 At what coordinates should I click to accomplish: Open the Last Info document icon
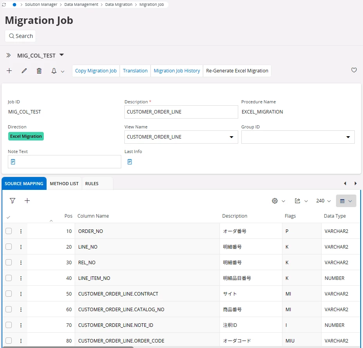click(x=129, y=162)
